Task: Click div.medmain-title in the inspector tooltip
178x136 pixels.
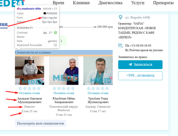Action: (x=29, y=9)
